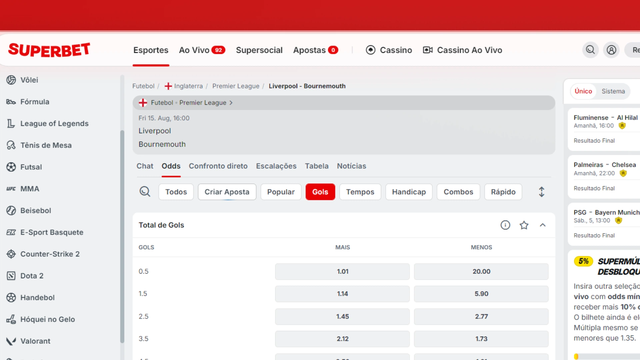This screenshot has height=360, width=640.
Task: Click the Valorant icon
Action: coord(11,341)
